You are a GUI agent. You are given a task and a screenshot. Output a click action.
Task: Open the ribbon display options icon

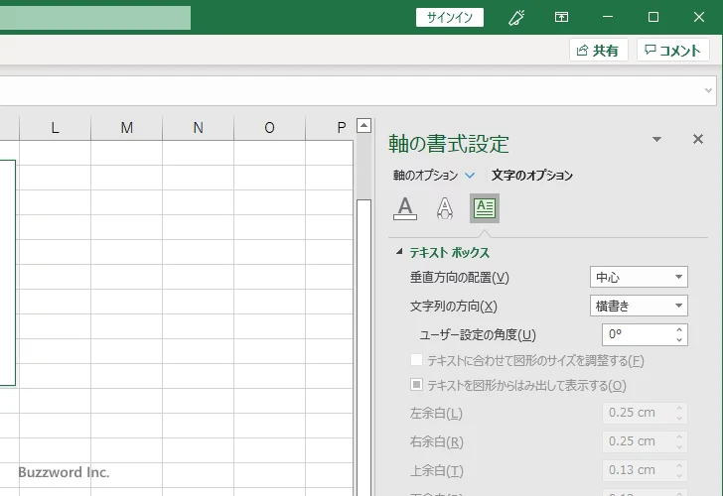tap(561, 18)
